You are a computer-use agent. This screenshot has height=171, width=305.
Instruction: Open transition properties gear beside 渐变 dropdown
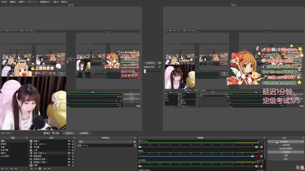tap(135, 142)
